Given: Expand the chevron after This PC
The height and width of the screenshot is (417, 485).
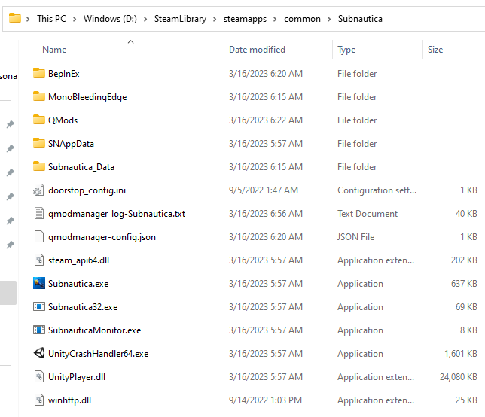Looking at the screenshot, I should coord(75,19).
